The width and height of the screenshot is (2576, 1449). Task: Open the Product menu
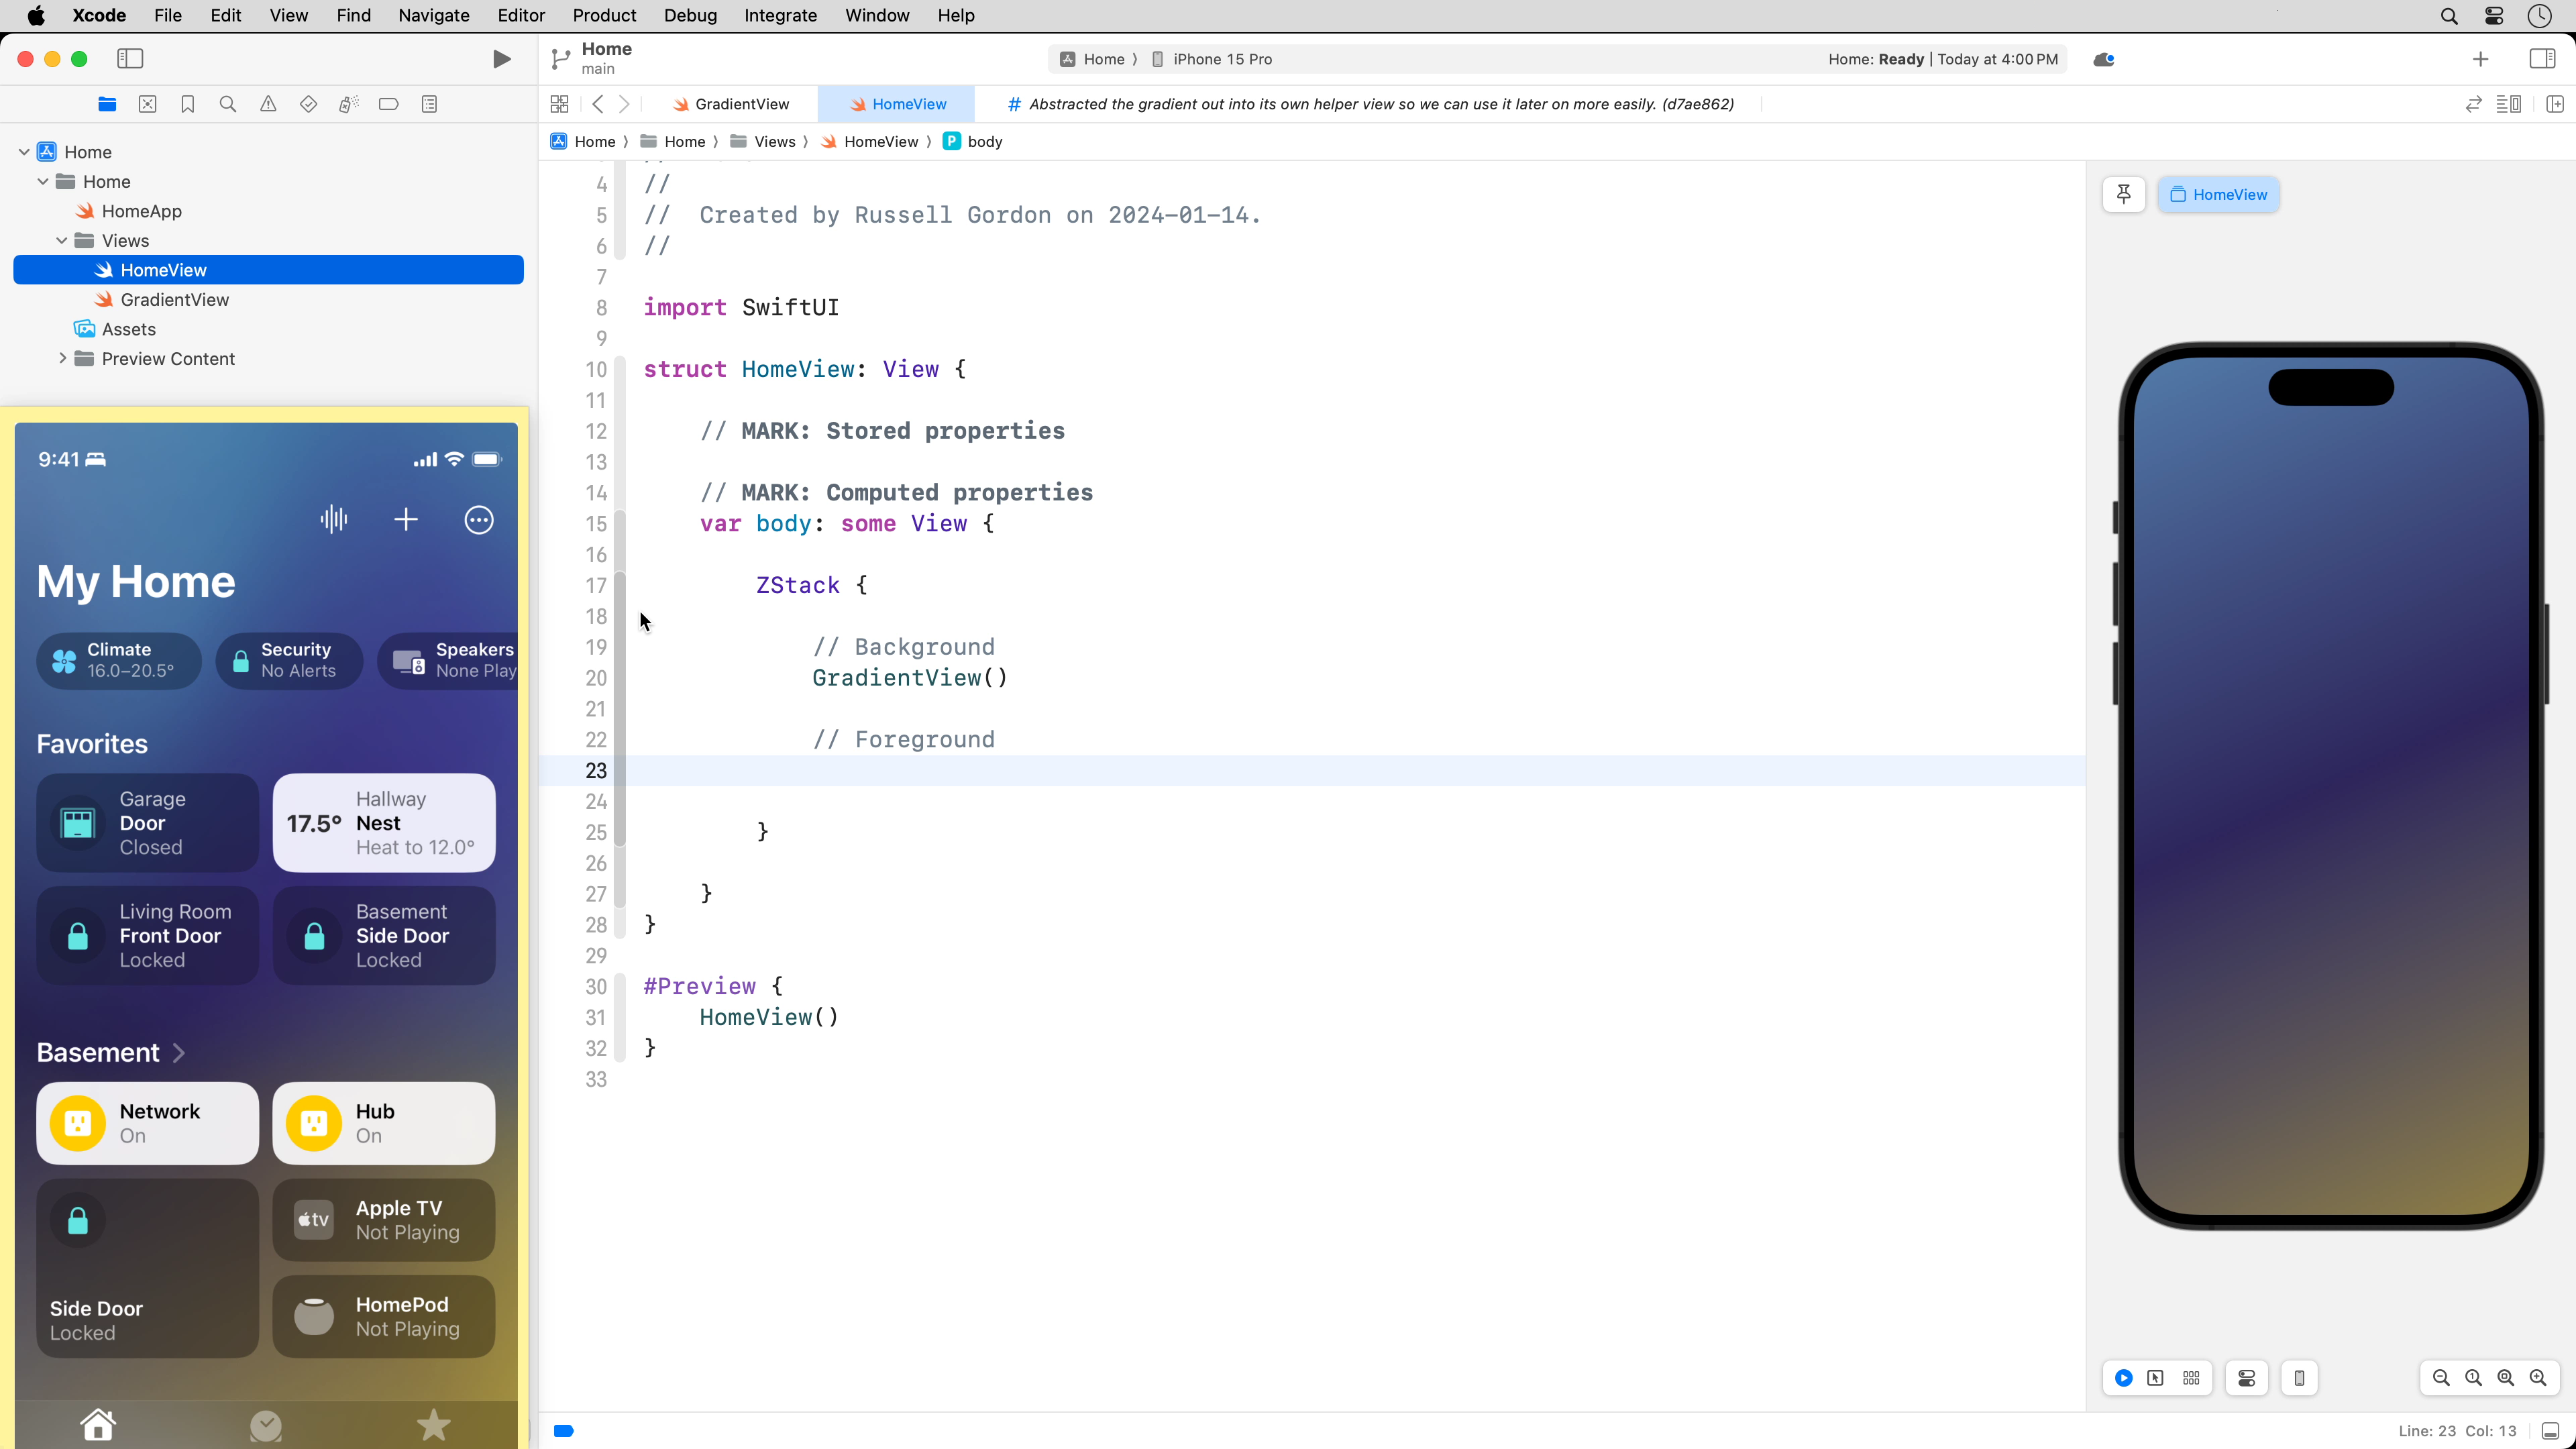point(604,15)
